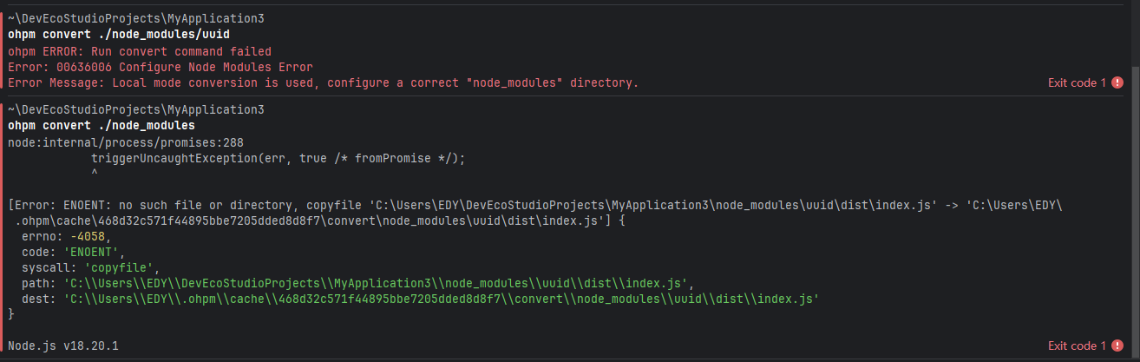Click the "ohpm convert ./node_modules" command line
Screen dimensions: 1140x362
(x=101, y=126)
